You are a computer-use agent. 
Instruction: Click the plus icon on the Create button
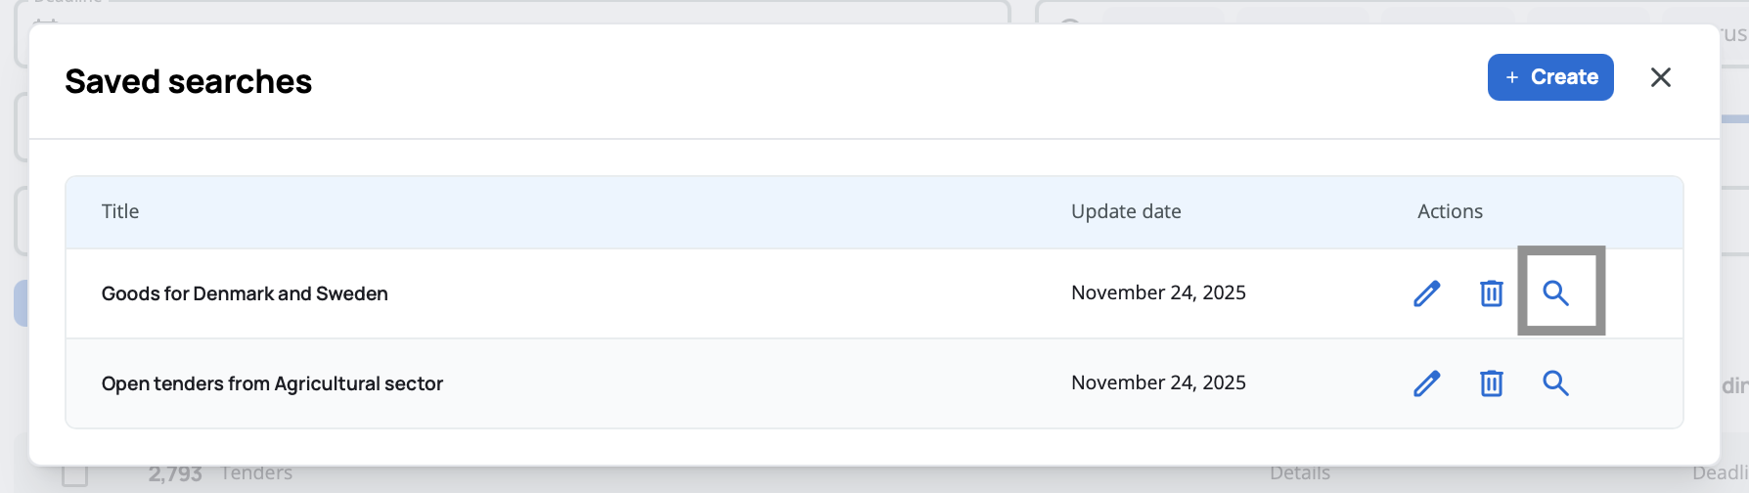pos(1512,77)
